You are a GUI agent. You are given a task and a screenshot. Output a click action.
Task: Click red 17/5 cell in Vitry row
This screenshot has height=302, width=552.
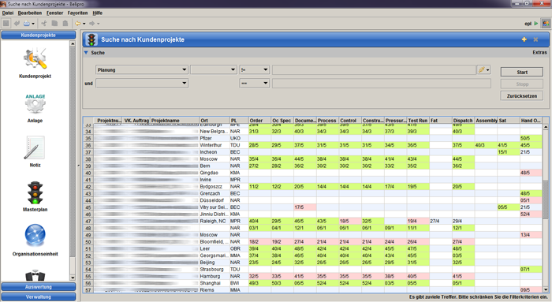(x=304, y=207)
